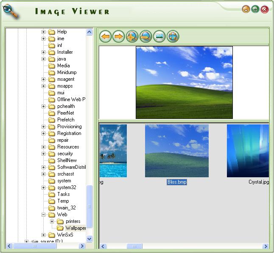
Task: Select the Resources folder in tree
Action: pos(68,147)
